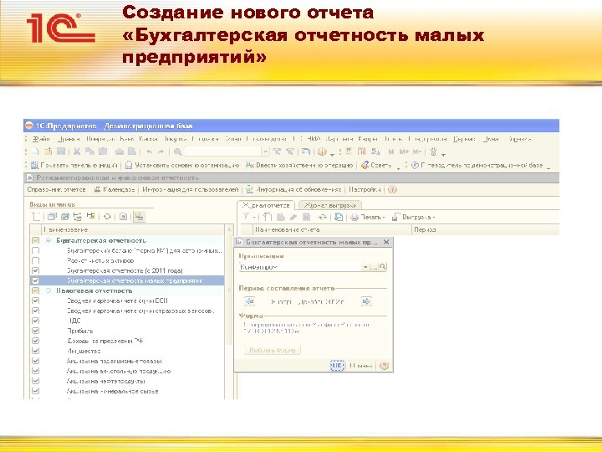Click the Отмена button in the dialog
Viewport: 602px width, 452px height.
tap(361, 366)
